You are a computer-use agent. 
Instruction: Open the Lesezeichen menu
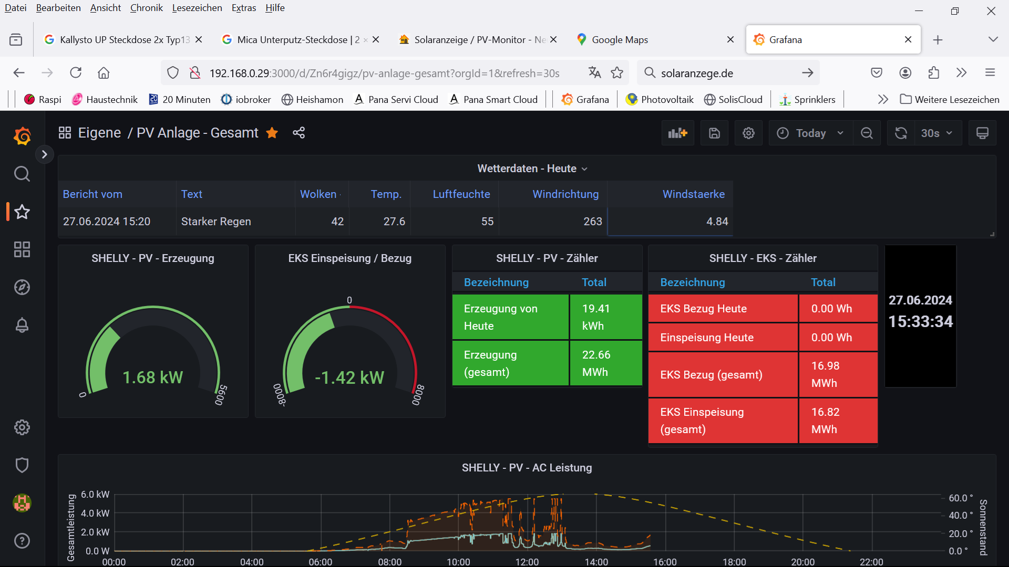point(197,8)
